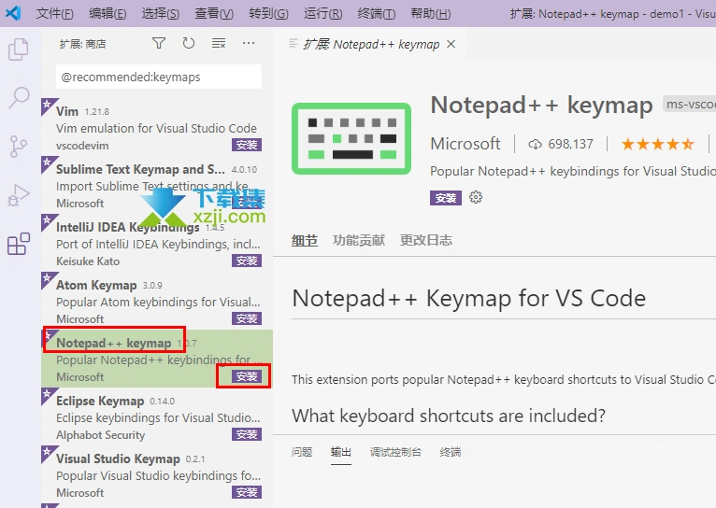Viewport: 716px width, 508px height.
Task: Select the Visual Studio Keymap entry
Action: coord(157,474)
